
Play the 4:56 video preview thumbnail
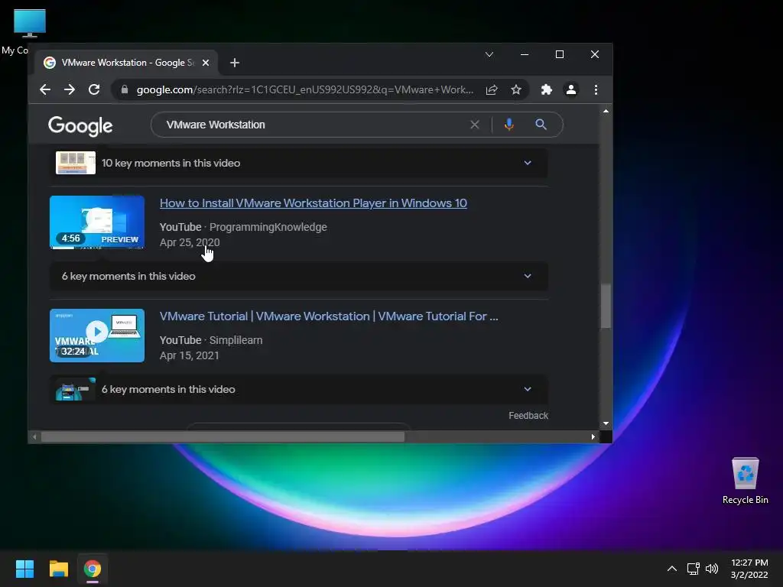pyautogui.click(x=97, y=222)
